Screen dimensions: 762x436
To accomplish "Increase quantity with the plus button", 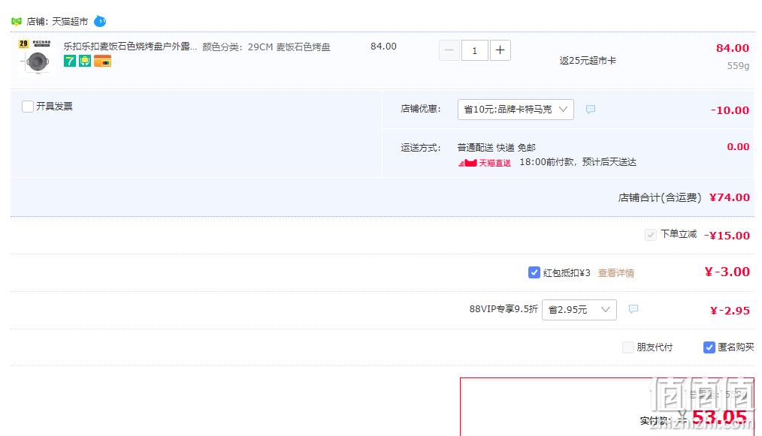I will (x=500, y=50).
